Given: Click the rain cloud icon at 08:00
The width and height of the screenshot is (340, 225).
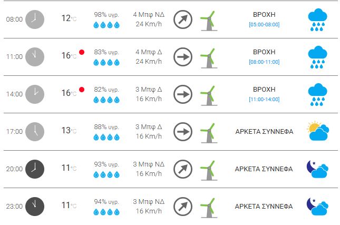Looking at the screenshot, I should (318, 19).
